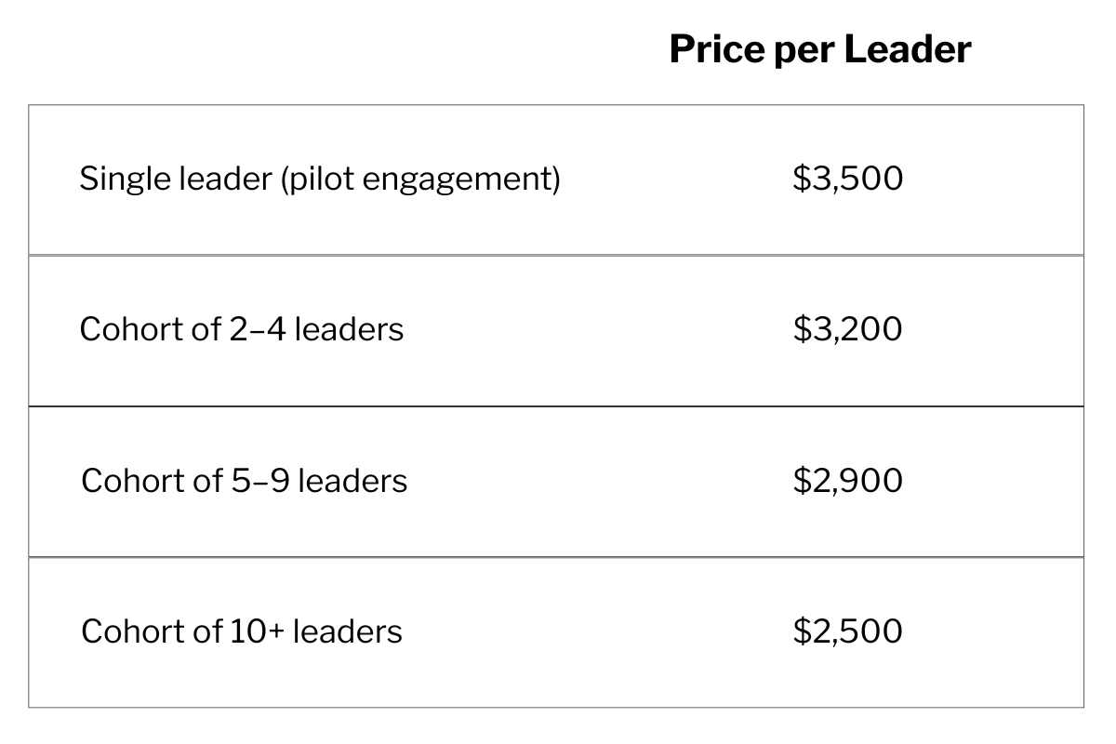Click the 10+ text in last row
This screenshot has width=1116, height=744.
click(258, 631)
